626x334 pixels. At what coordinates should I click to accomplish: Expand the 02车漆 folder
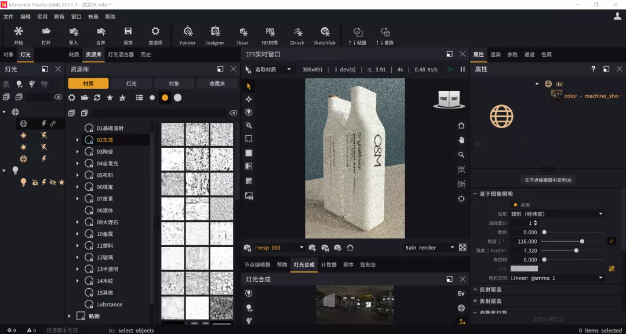pos(78,140)
